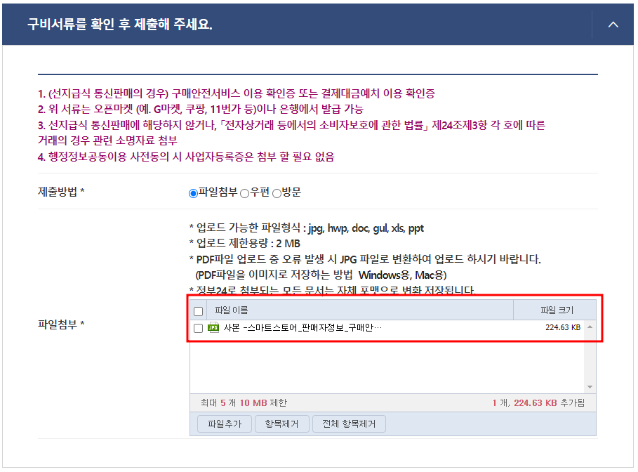Select the 파일첨부 radio button

click(x=193, y=193)
